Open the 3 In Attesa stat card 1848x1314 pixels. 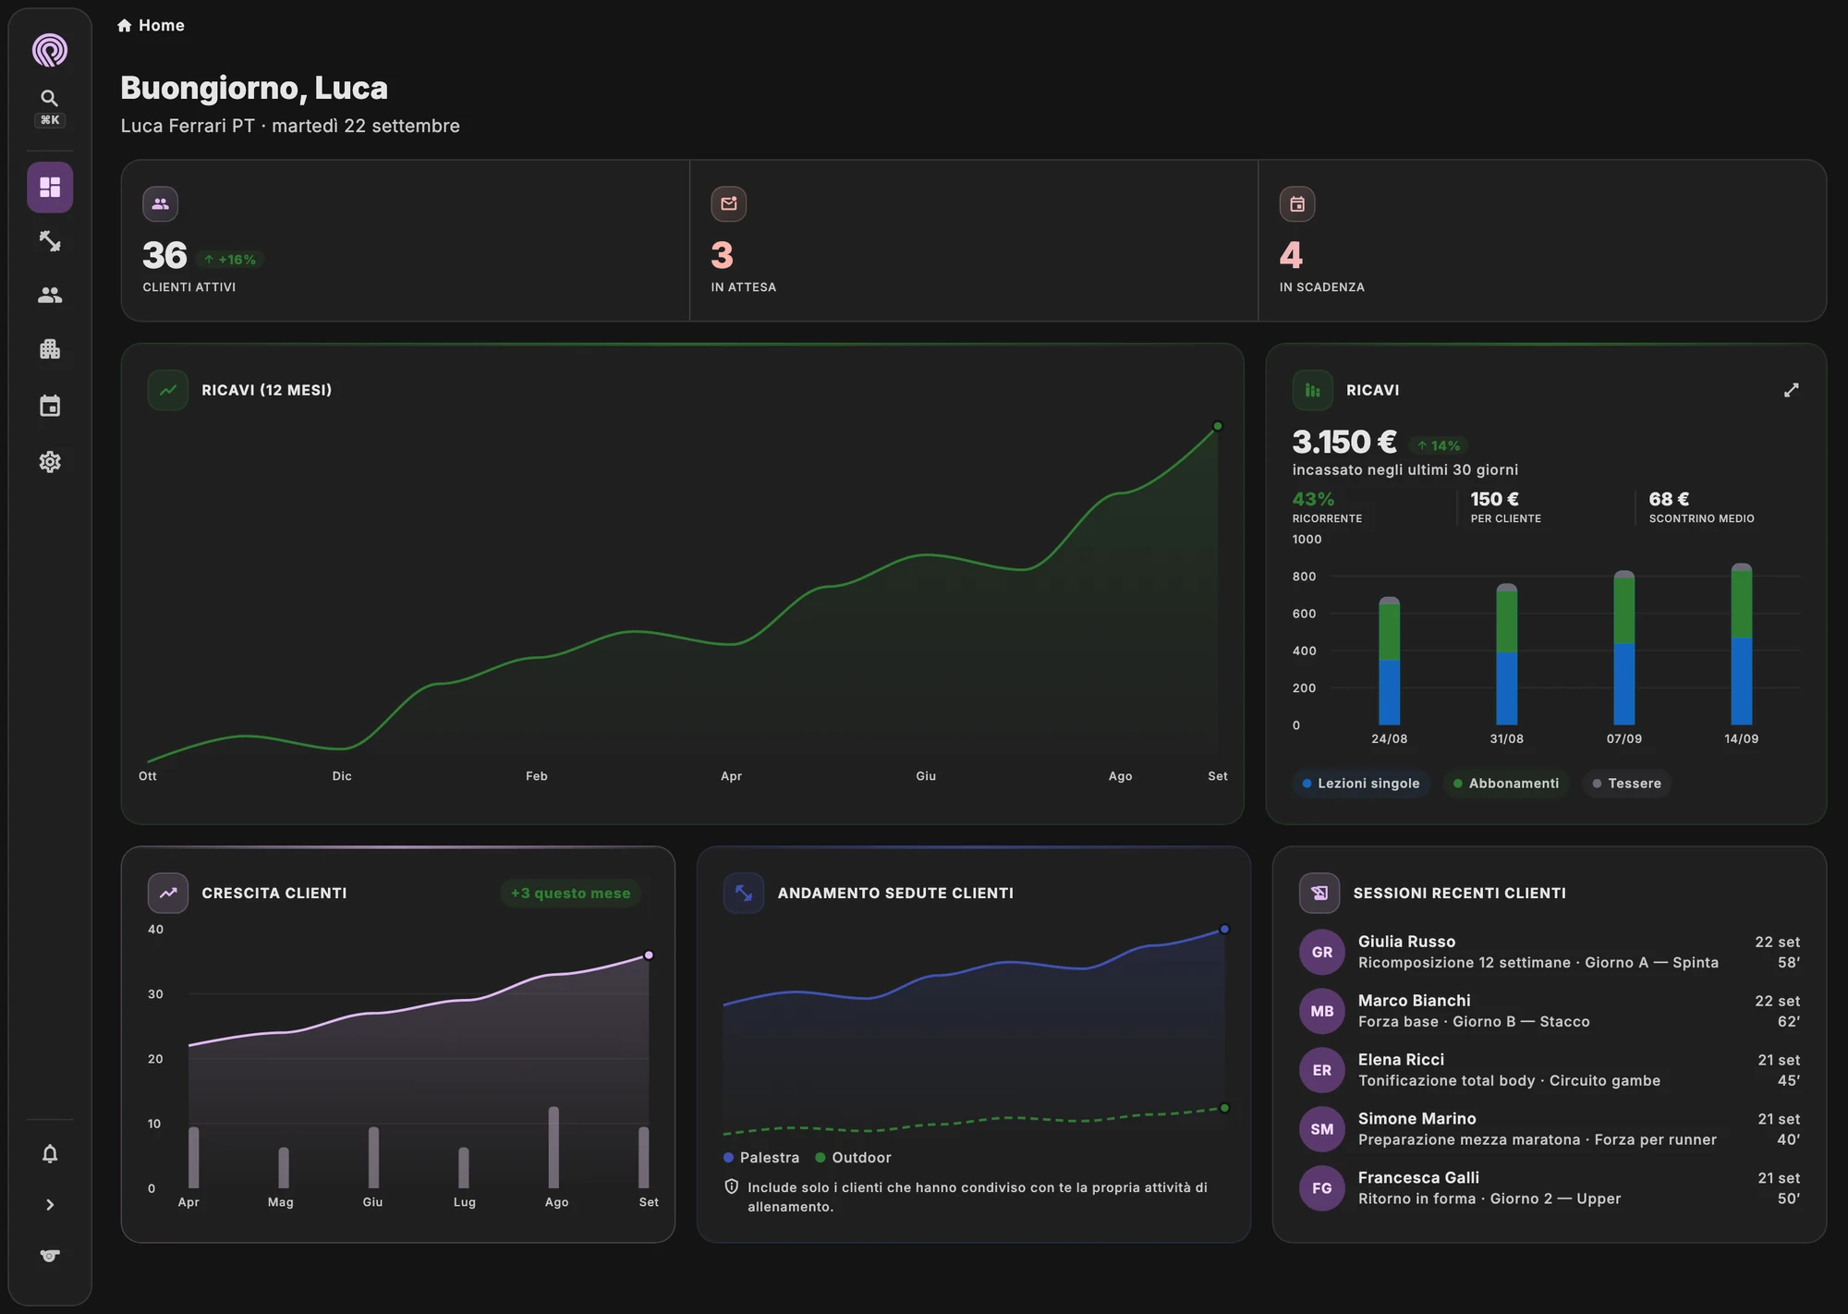click(x=974, y=240)
